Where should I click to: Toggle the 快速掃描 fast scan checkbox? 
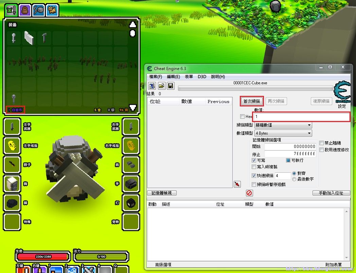(x=254, y=175)
